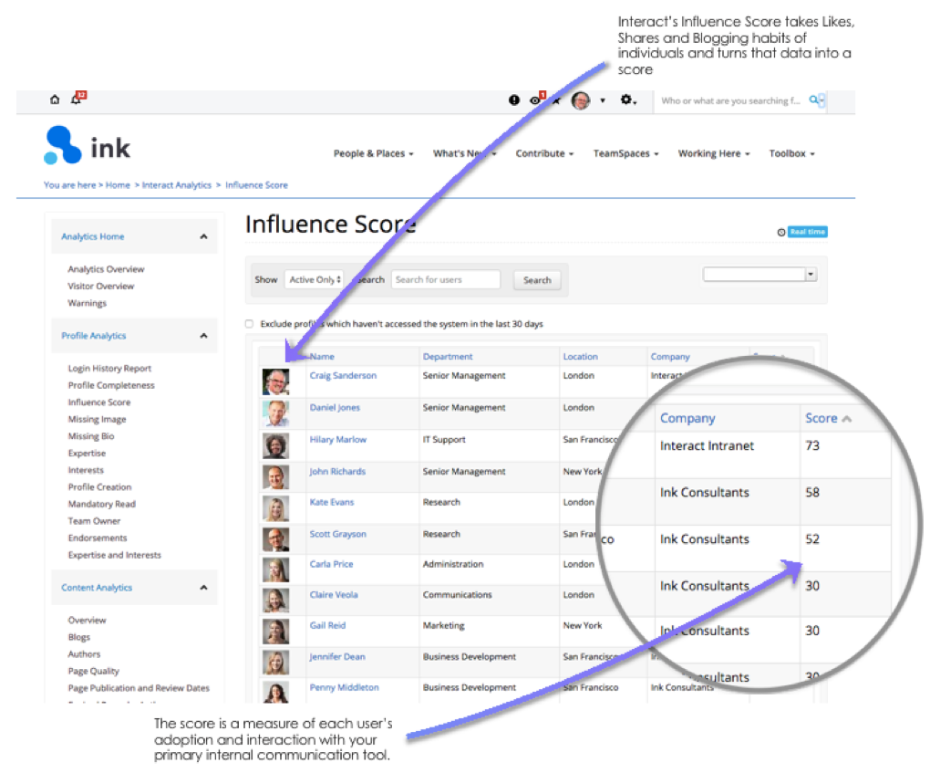
Task: Toggle Exclude profiles not accessed checkbox
Action: click(x=249, y=324)
